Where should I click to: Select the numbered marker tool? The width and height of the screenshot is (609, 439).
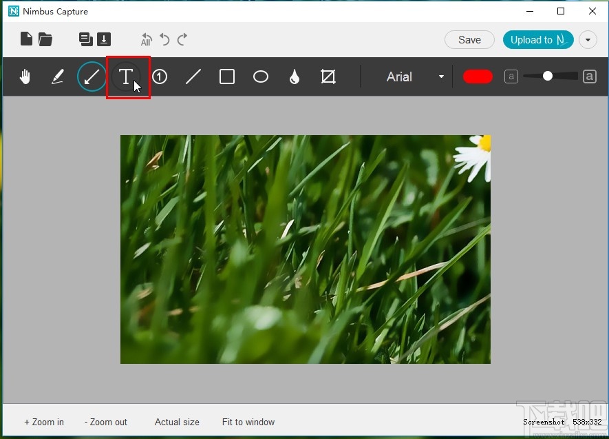pos(160,76)
